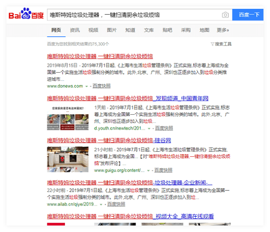
Task: Click the 搜索工具 label
Action: pyautogui.click(x=223, y=44)
